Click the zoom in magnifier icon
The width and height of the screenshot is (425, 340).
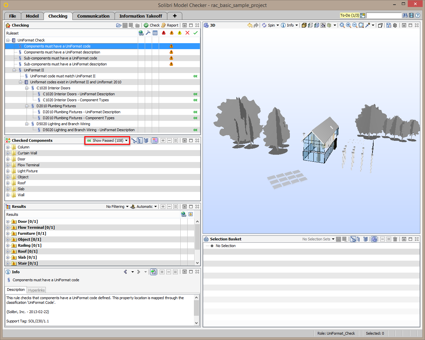pyautogui.click(x=348, y=25)
